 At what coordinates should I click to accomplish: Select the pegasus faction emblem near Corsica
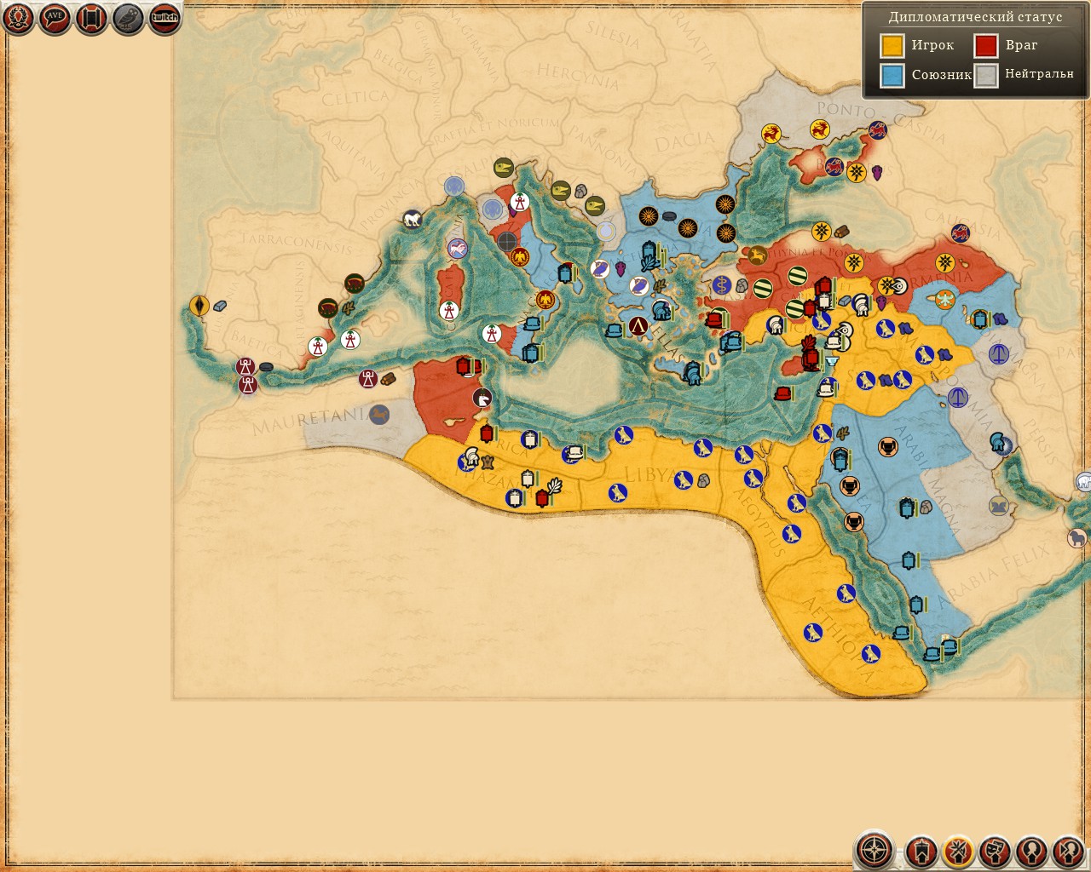point(459,249)
